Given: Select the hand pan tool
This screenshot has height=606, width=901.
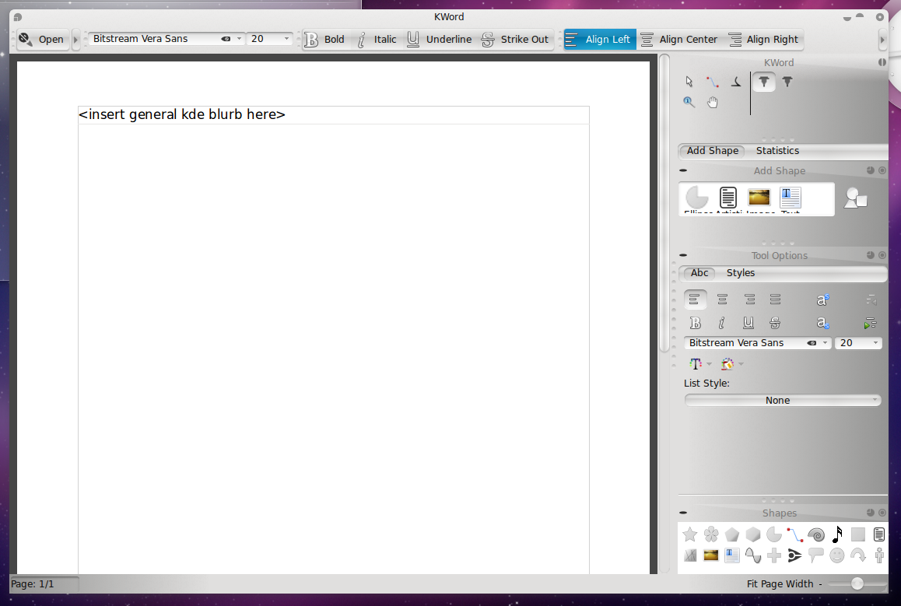Looking at the screenshot, I should point(713,102).
